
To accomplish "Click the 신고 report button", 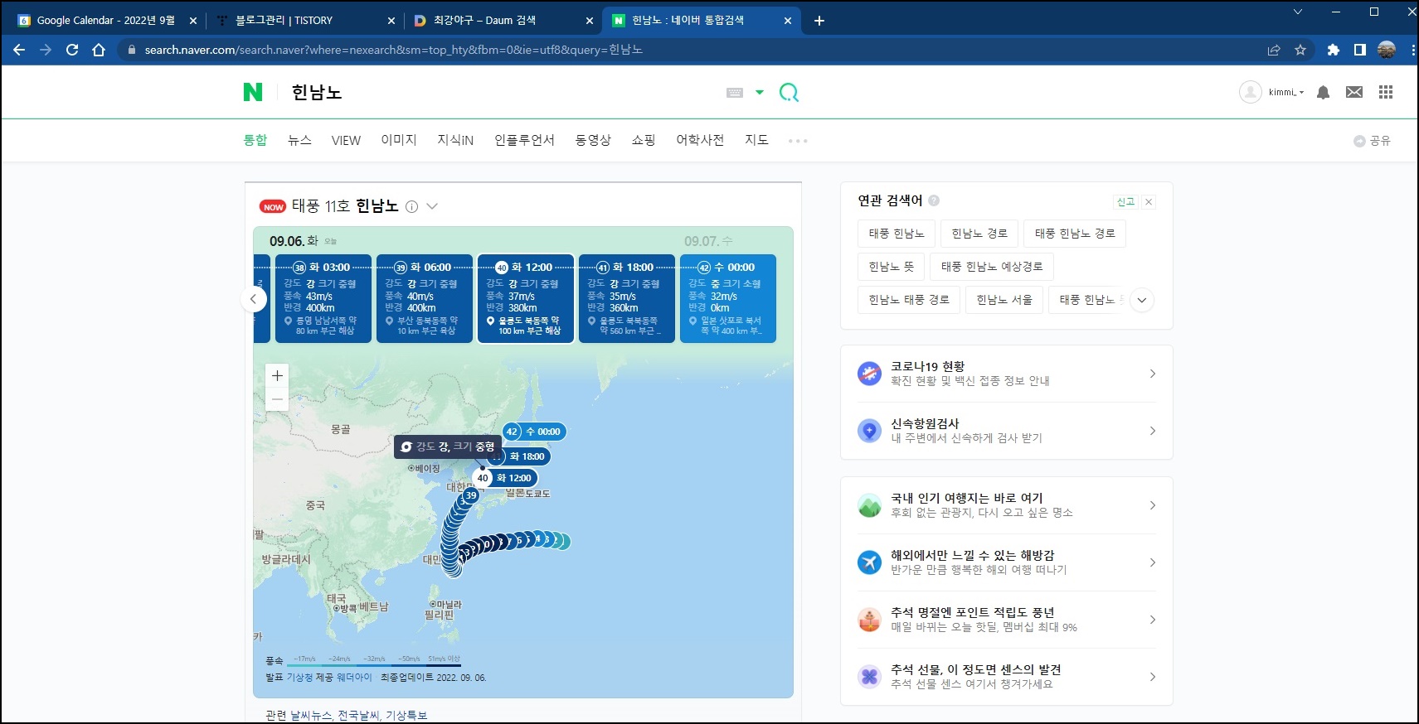I will click(1125, 201).
